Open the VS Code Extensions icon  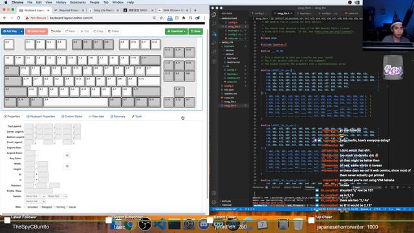(x=214, y=52)
